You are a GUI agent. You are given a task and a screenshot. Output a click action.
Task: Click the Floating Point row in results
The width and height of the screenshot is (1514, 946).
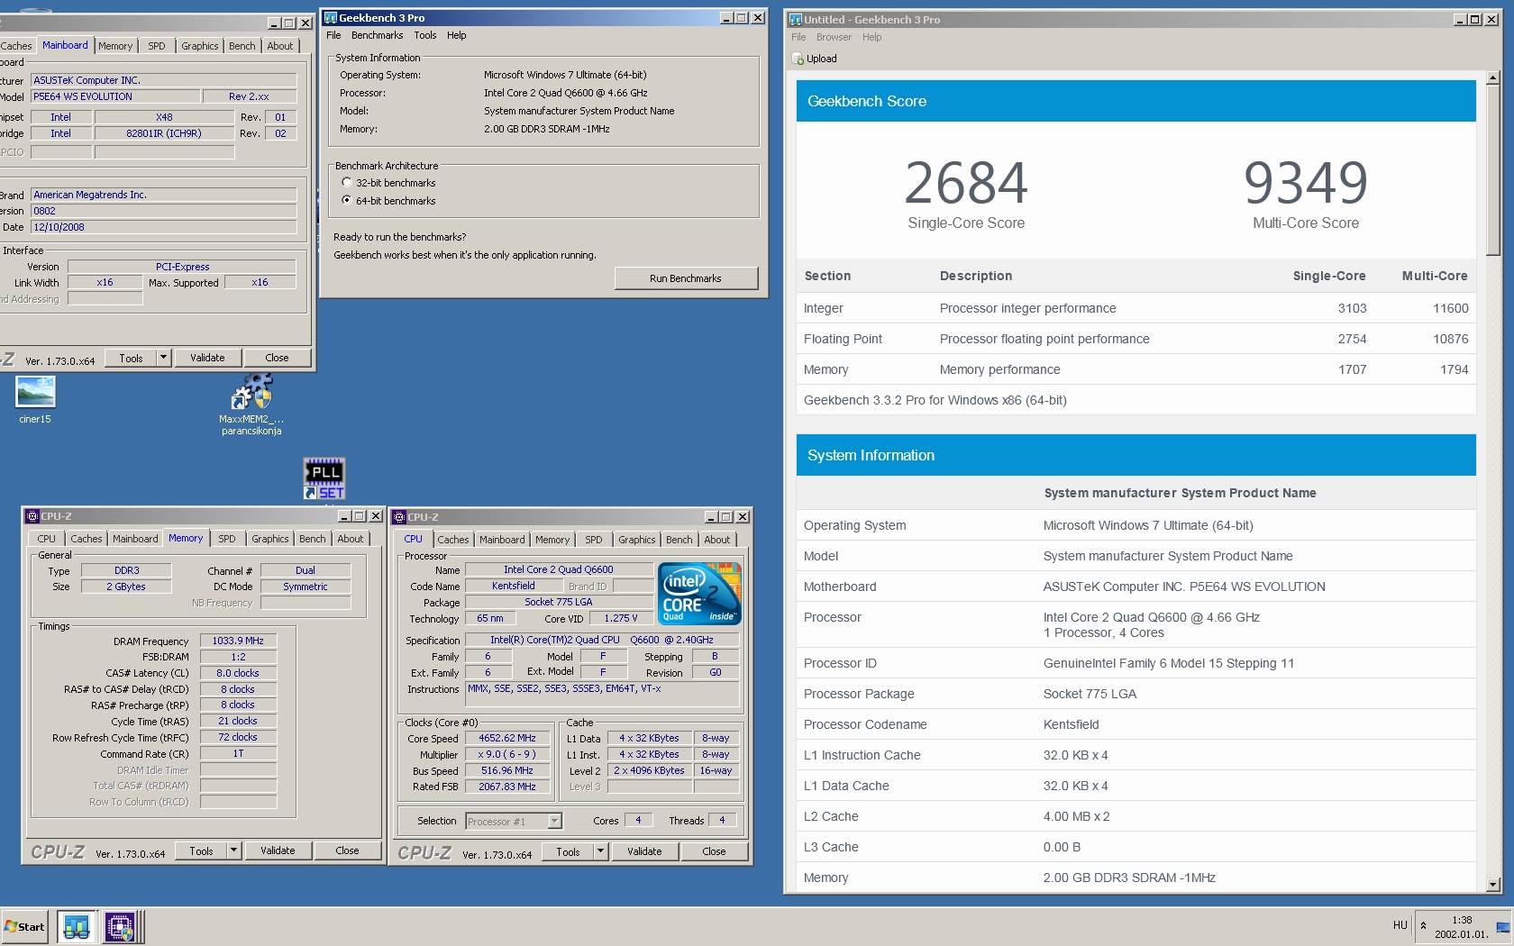[x=1135, y=339]
